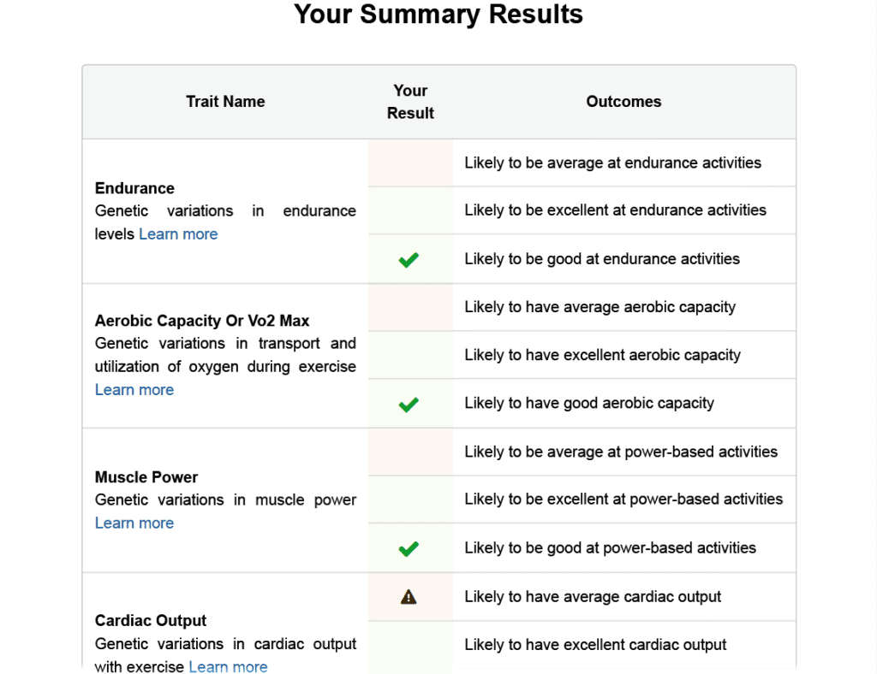This screenshot has width=877, height=674.
Task: Open the Learn more link under Endurance
Action: tap(178, 234)
